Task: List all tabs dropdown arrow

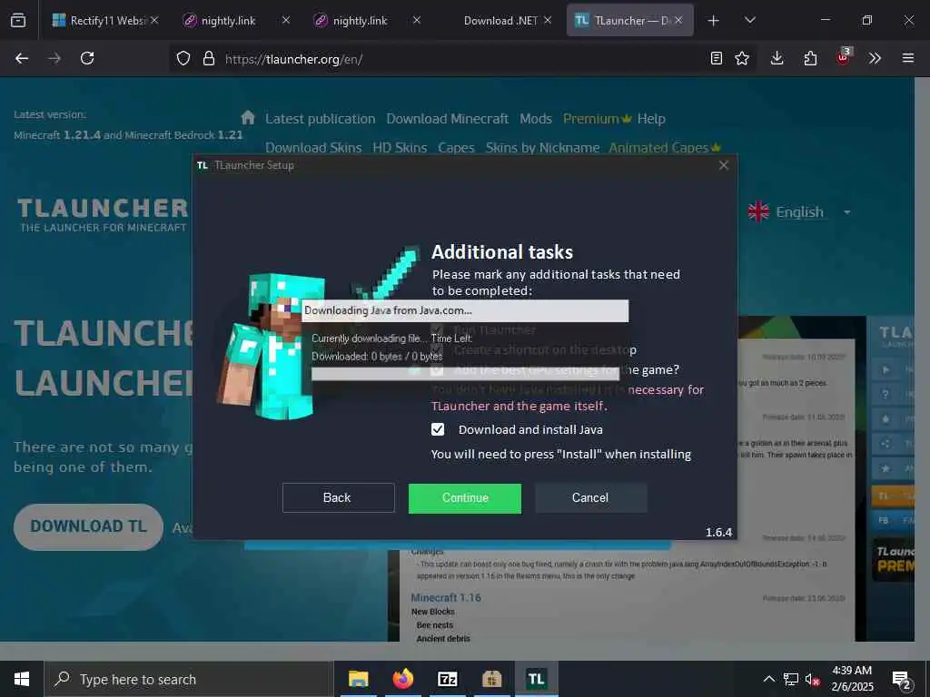Action: (749, 20)
